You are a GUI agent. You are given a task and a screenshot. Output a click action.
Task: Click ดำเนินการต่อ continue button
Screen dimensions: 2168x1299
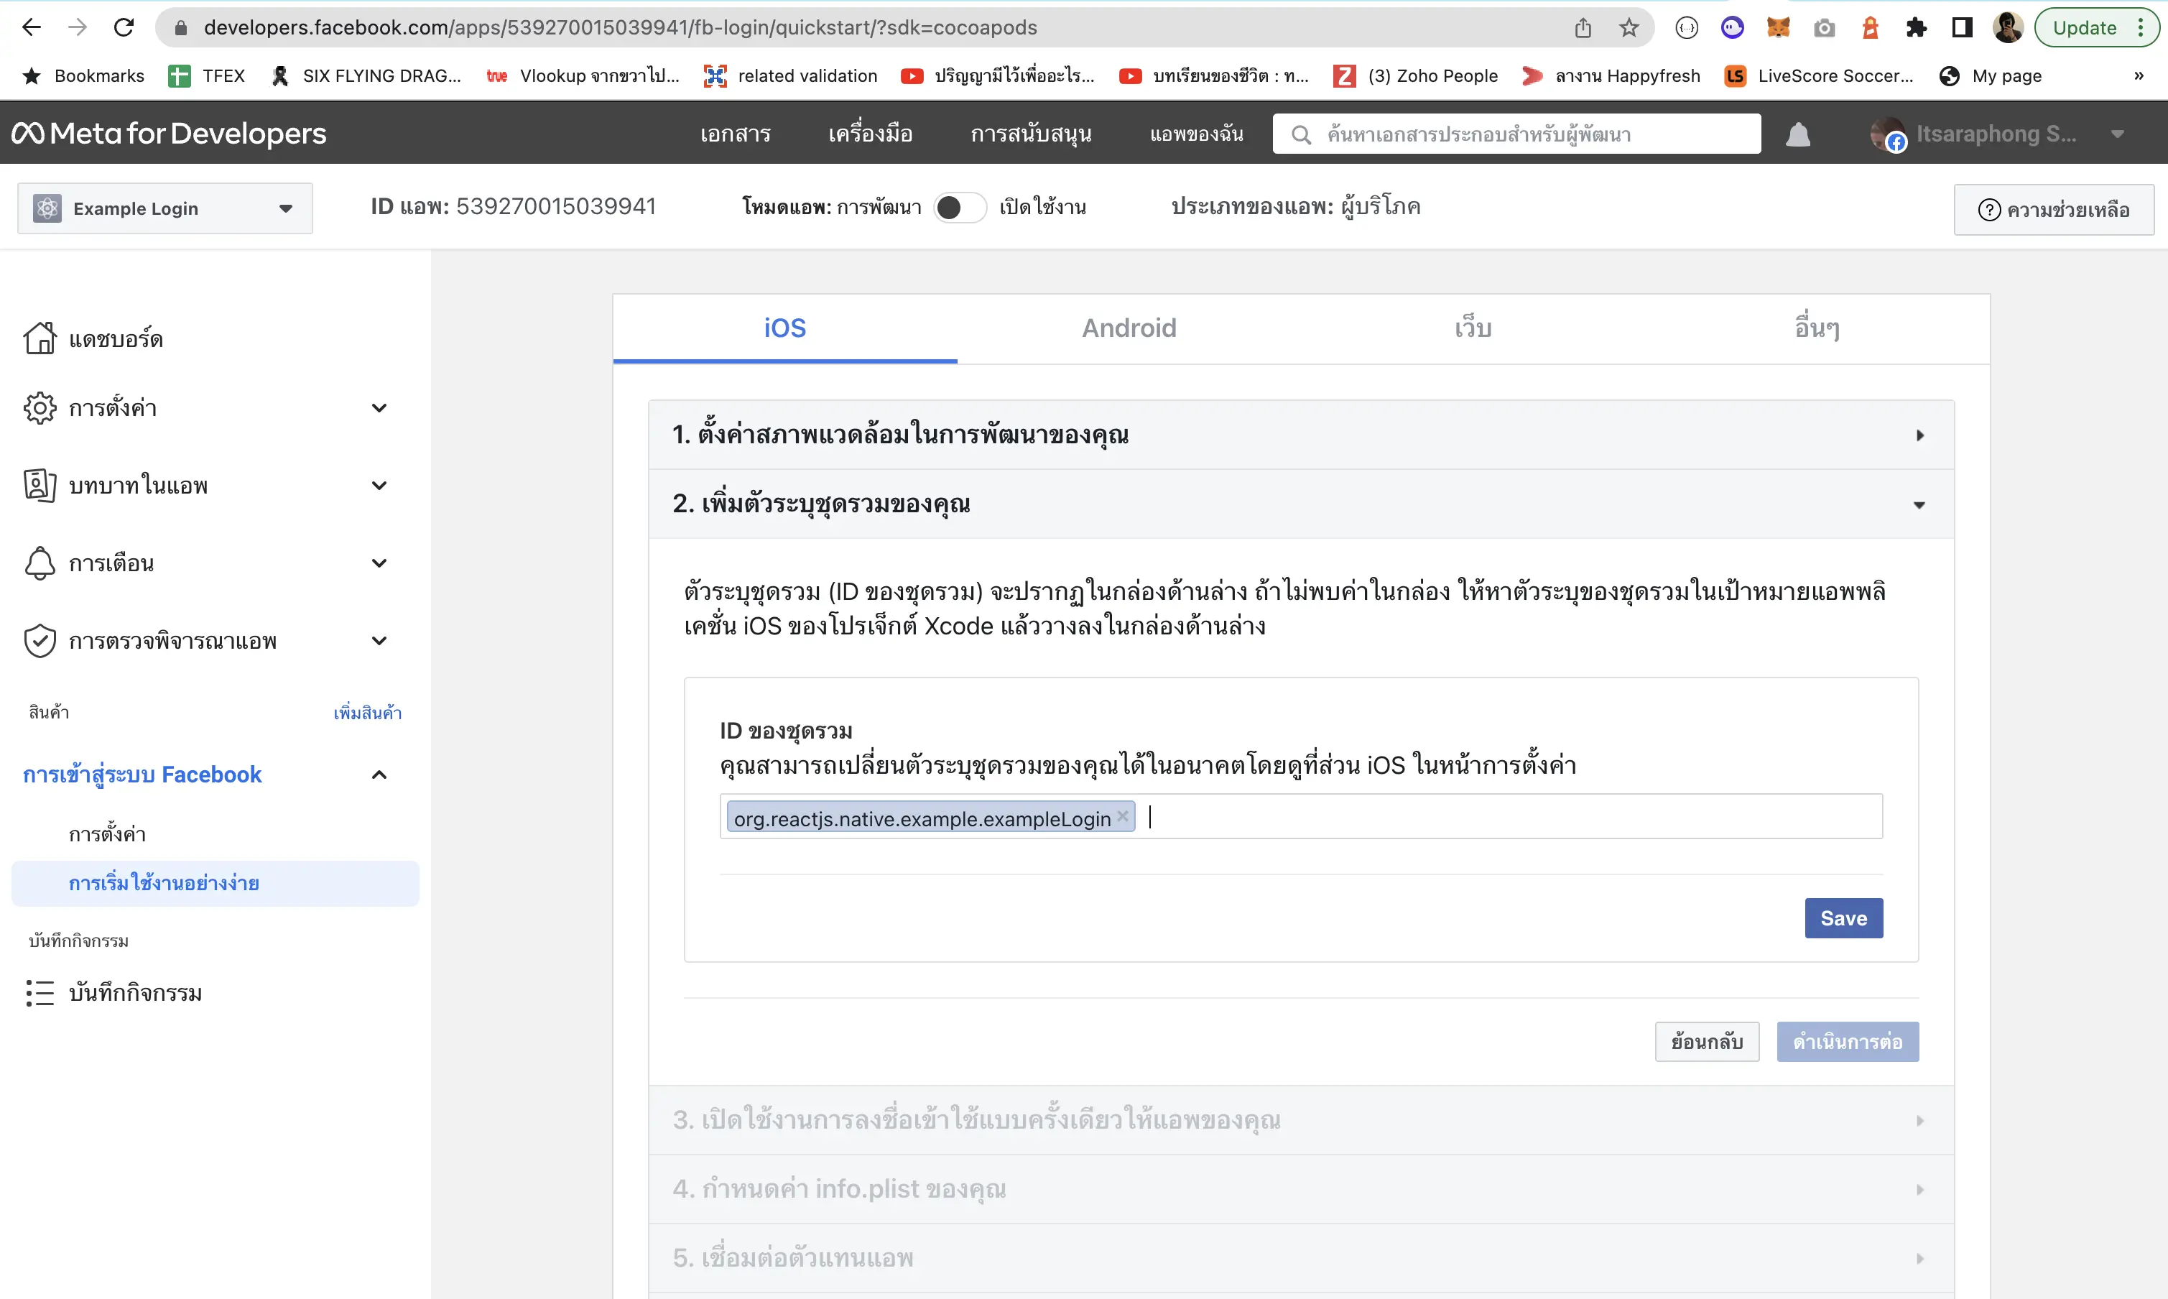pos(1848,1042)
